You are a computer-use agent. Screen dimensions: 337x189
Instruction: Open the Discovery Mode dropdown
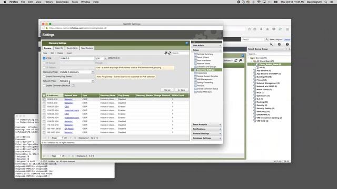[x=93, y=72]
